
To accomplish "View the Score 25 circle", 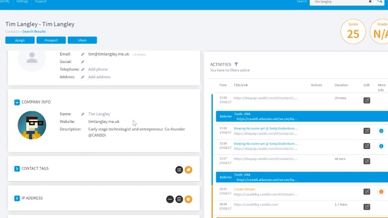I will (353, 31).
